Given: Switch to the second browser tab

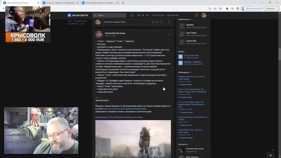Looking at the screenshot, I should [61, 3].
